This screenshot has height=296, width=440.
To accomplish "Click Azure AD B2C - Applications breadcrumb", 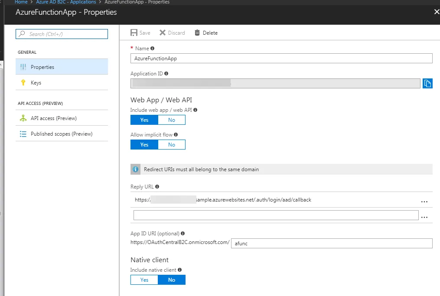I will coord(66,2).
